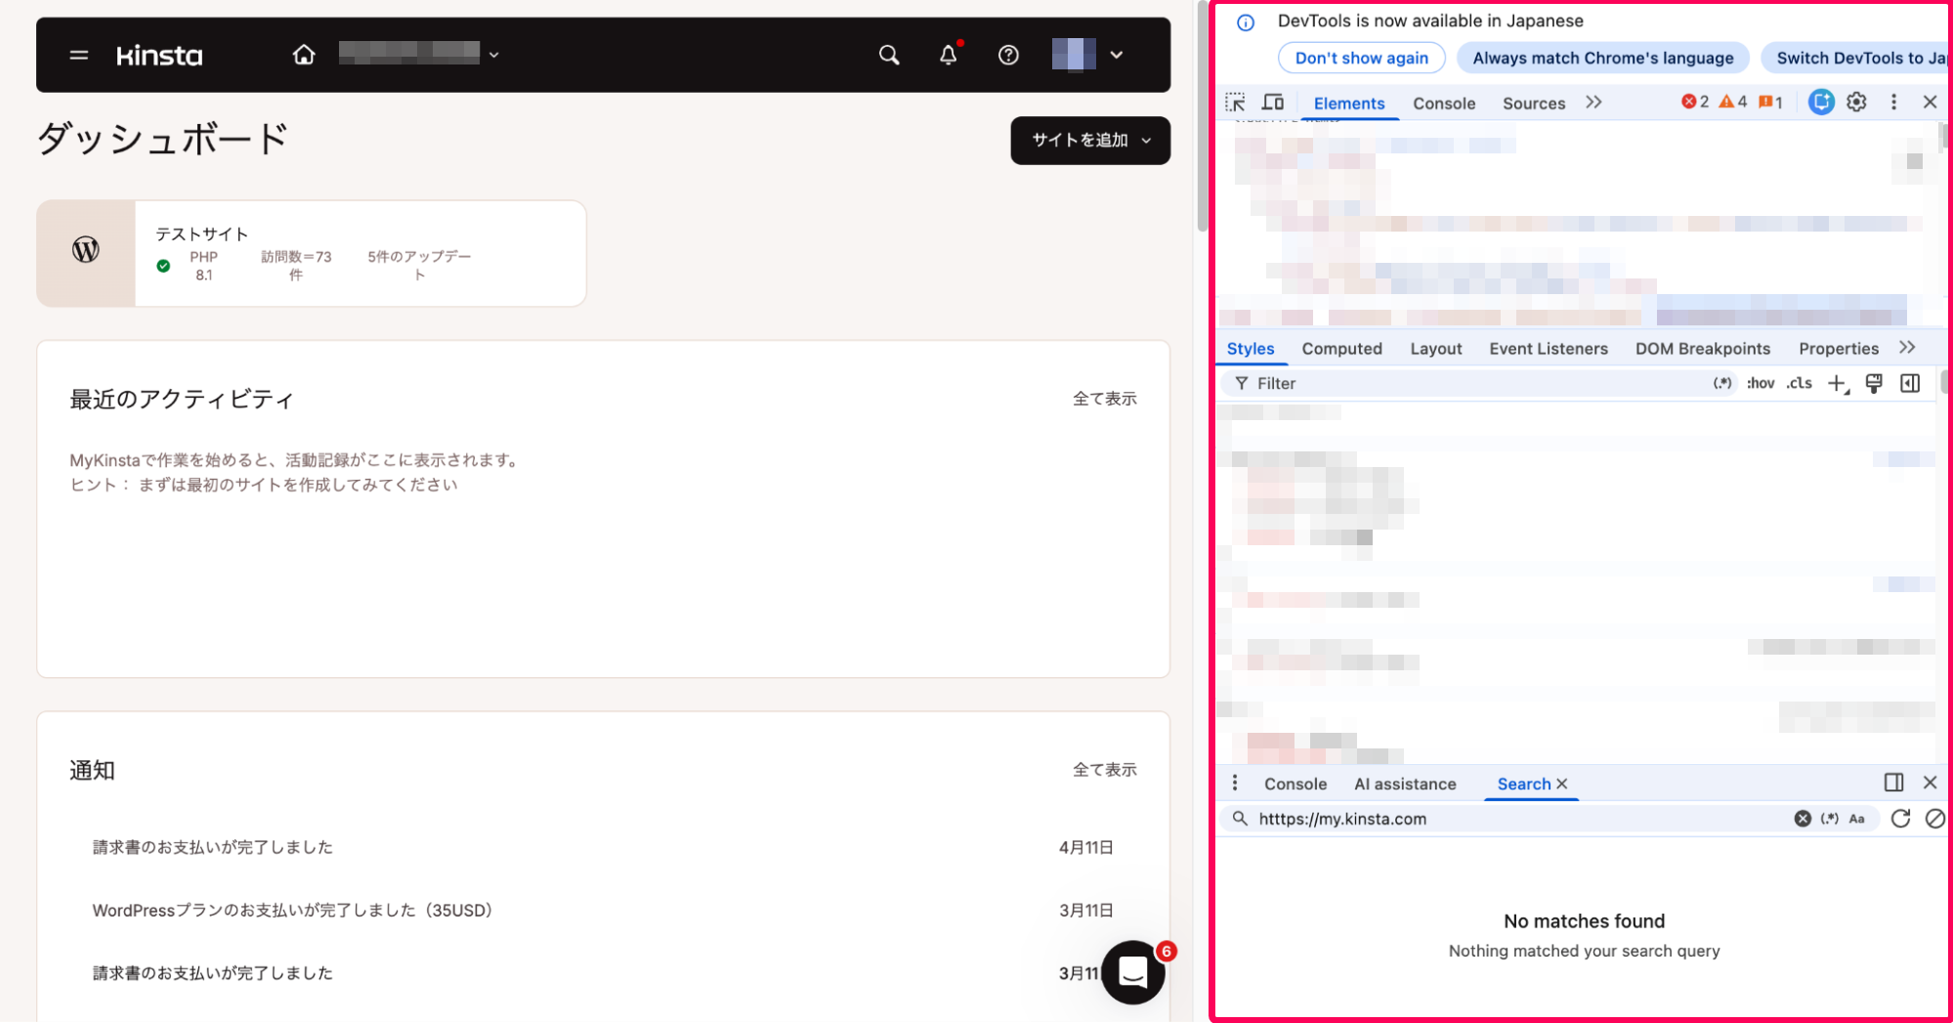Toggle the rendering emulations paintbrush icon
The image size is (1953, 1023).
(1874, 384)
